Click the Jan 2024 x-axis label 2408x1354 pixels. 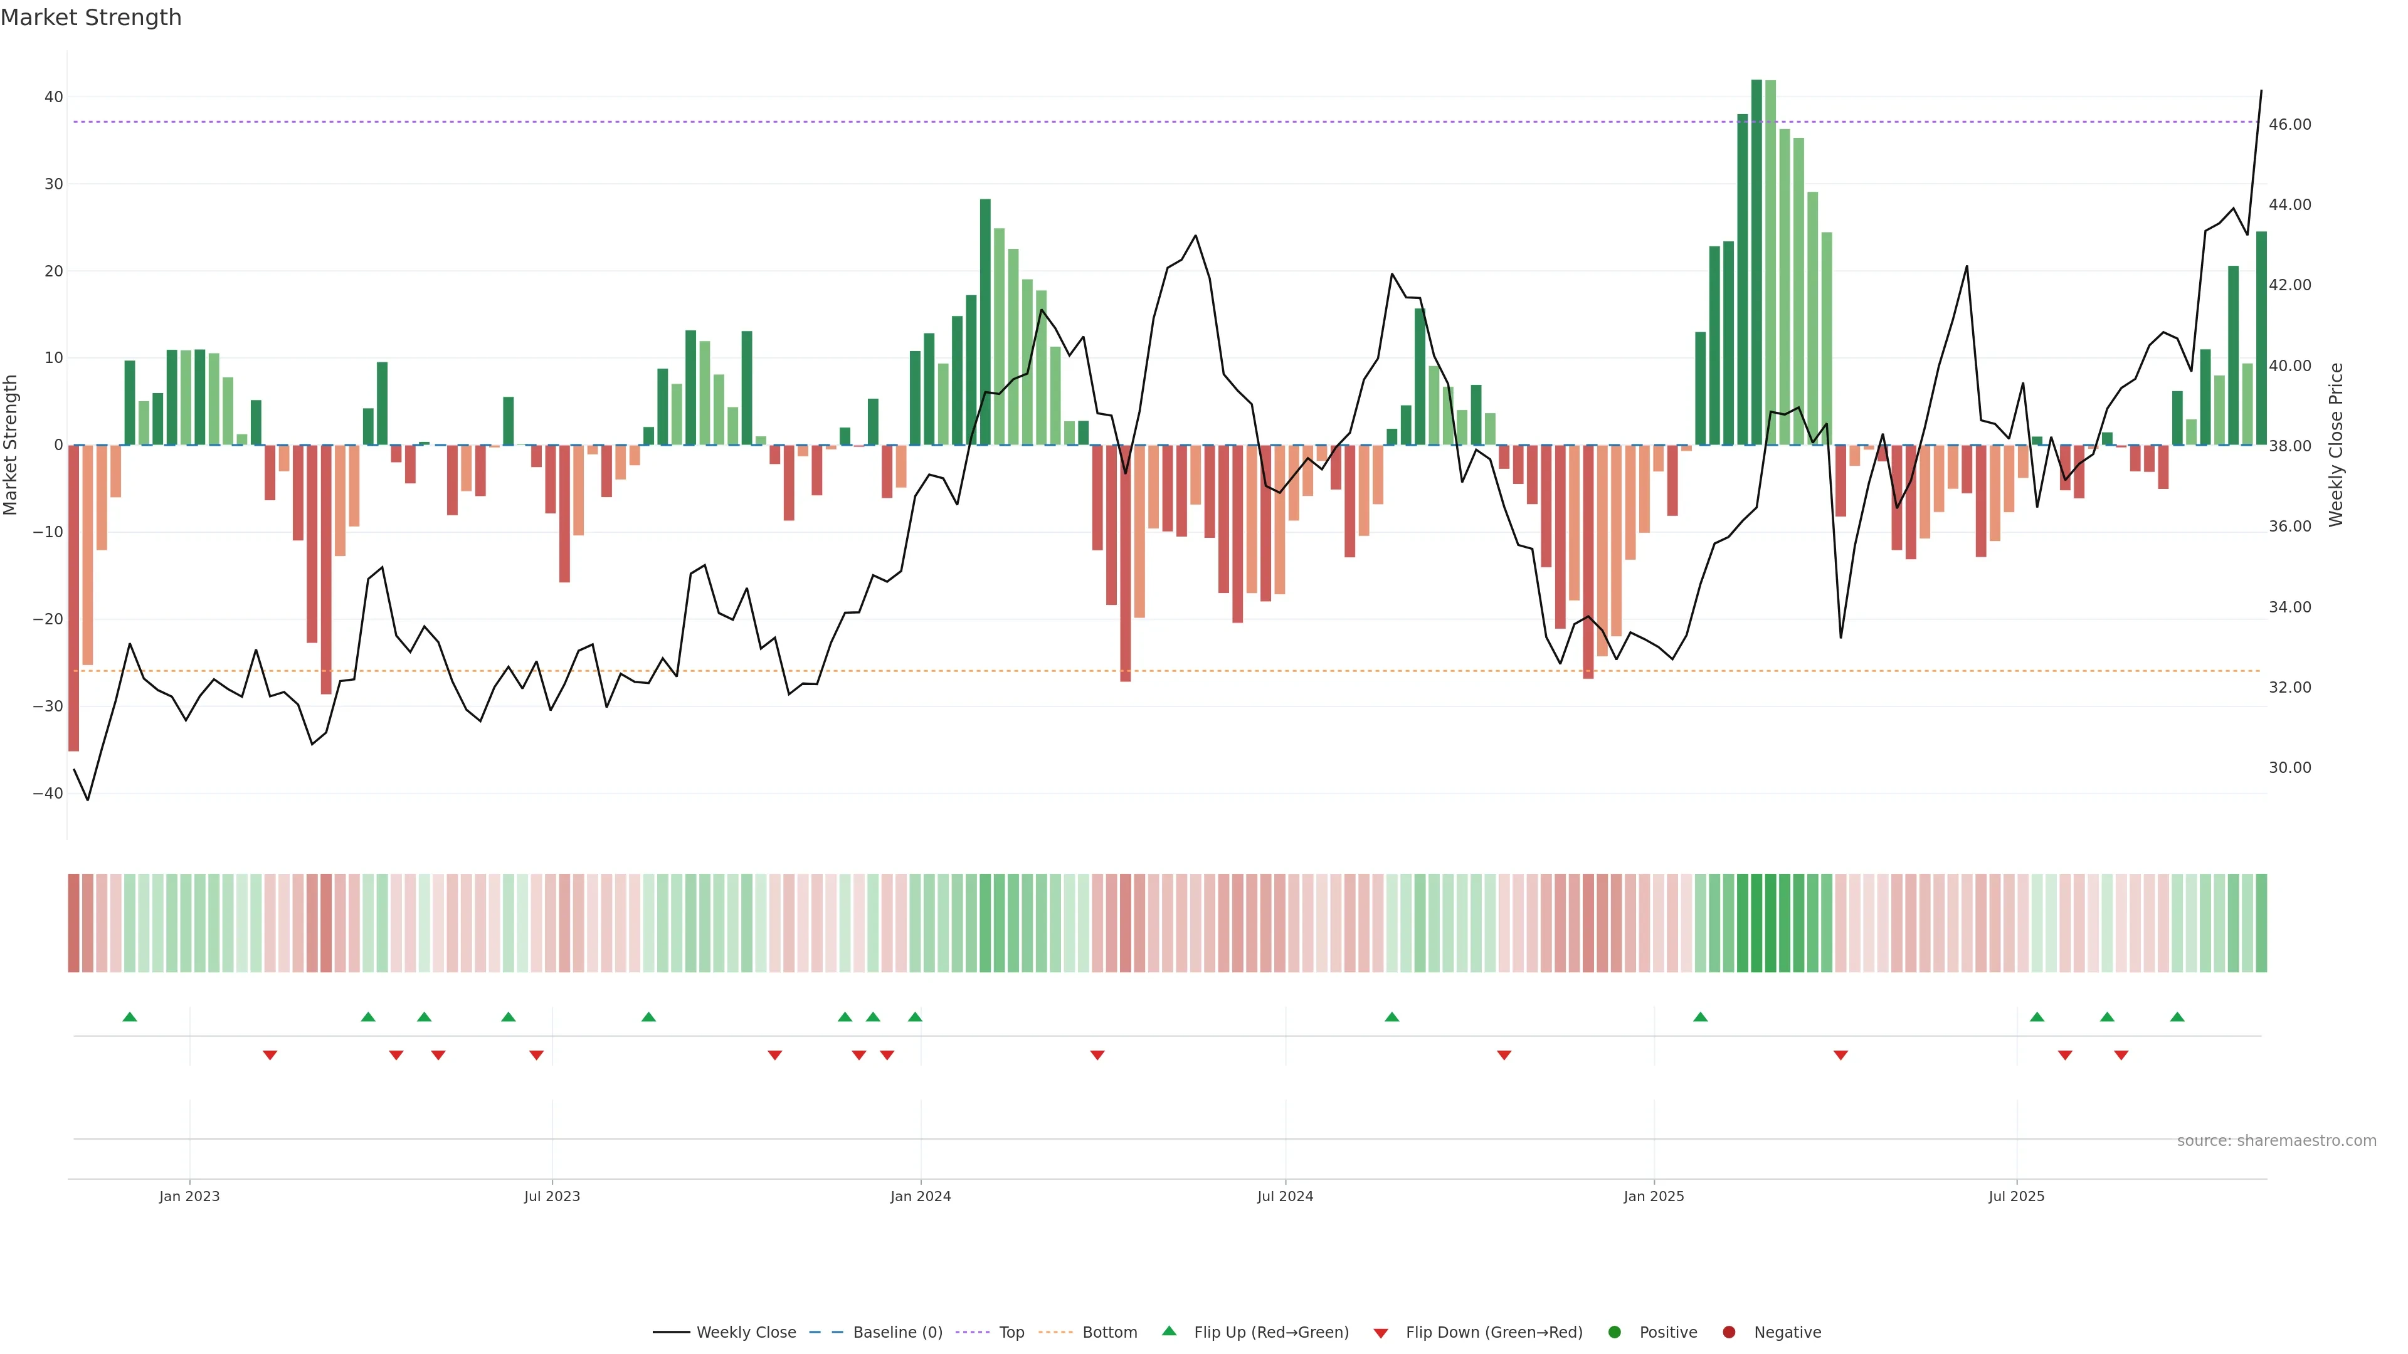pyautogui.click(x=920, y=1196)
